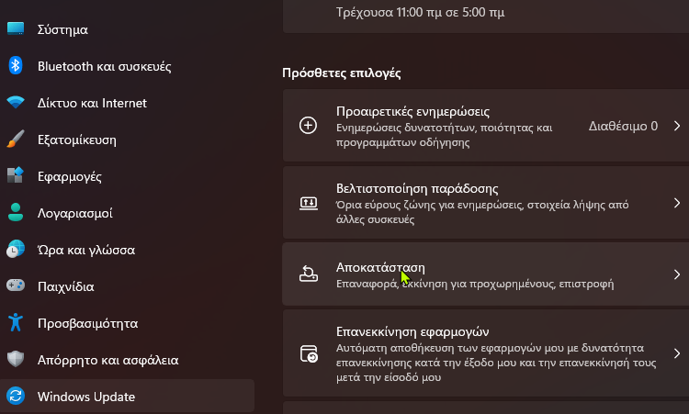The width and height of the screenshot is (689, 414).
Task: Click the shield icon for Απόρρητο και ασφάλεια
Action: 16,359
